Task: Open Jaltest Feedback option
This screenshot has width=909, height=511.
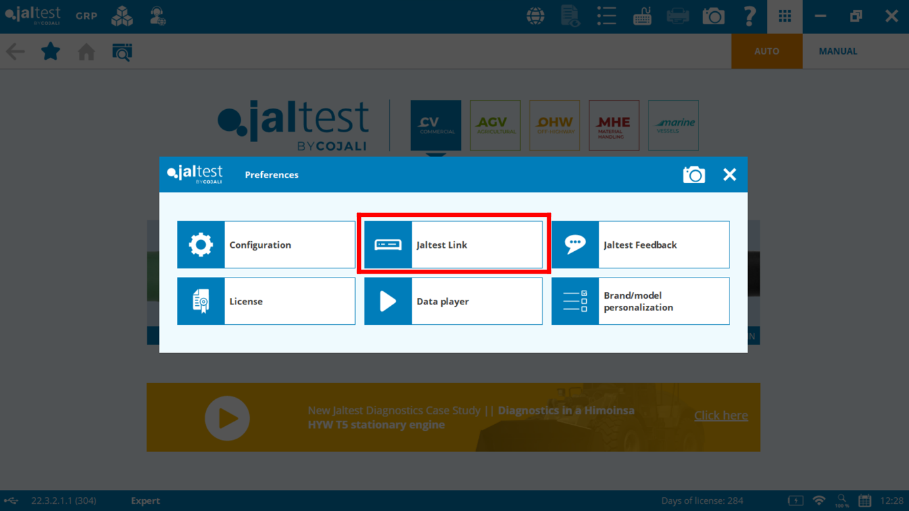Action: click(640, 245)
